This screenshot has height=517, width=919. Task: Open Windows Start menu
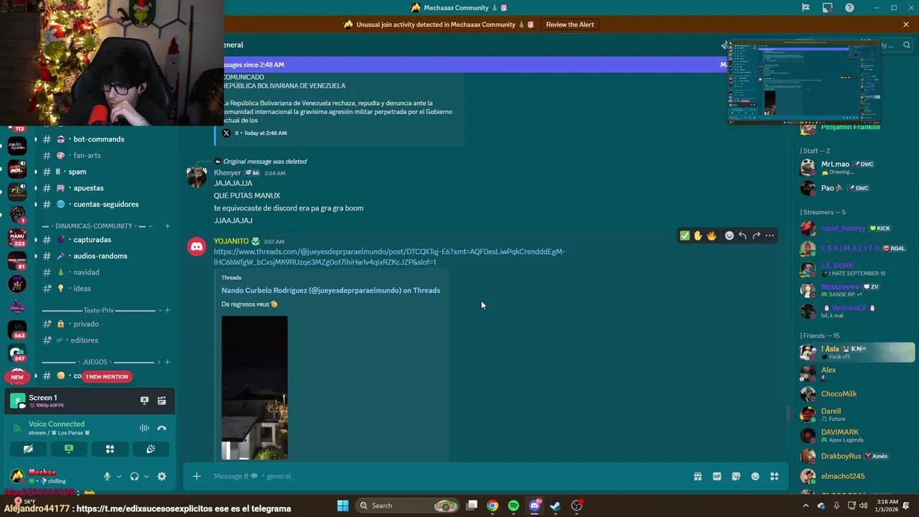pyautogui.click(x=342, y=506)
